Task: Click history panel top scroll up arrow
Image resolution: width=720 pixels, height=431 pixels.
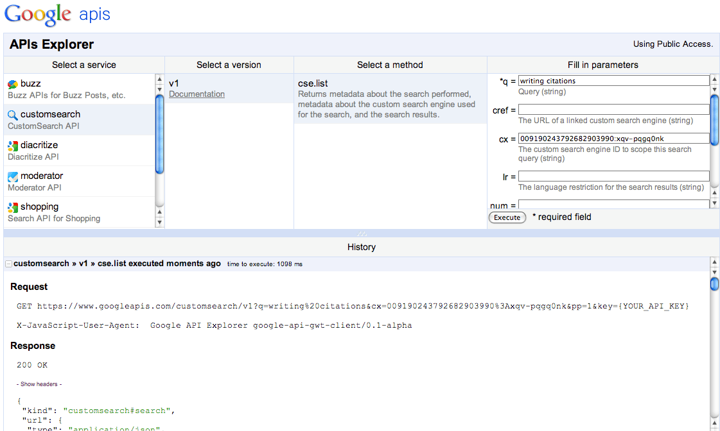Action: coord(714,262)
